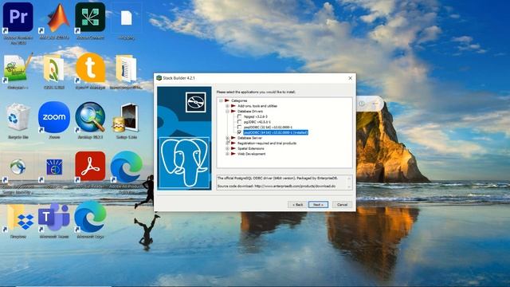The height and width of the screenshot is (287, 510).
Task: Expand the Spatial Extensions node
Action: (x=227, y=148)
